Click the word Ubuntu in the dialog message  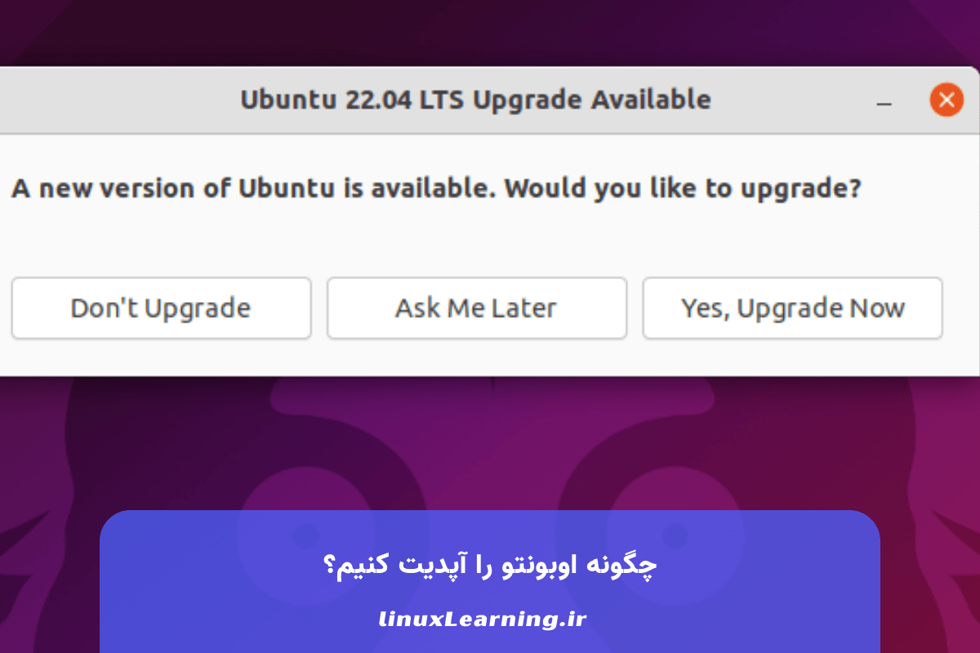coord(287,189)
